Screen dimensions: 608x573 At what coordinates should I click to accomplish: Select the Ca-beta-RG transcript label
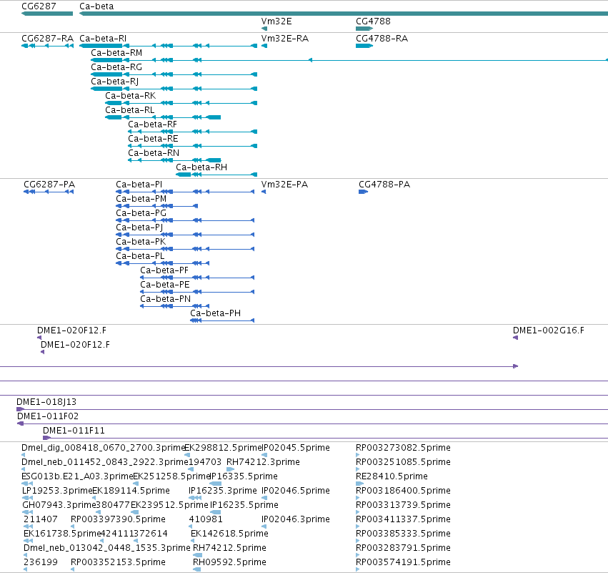[116, 67]
